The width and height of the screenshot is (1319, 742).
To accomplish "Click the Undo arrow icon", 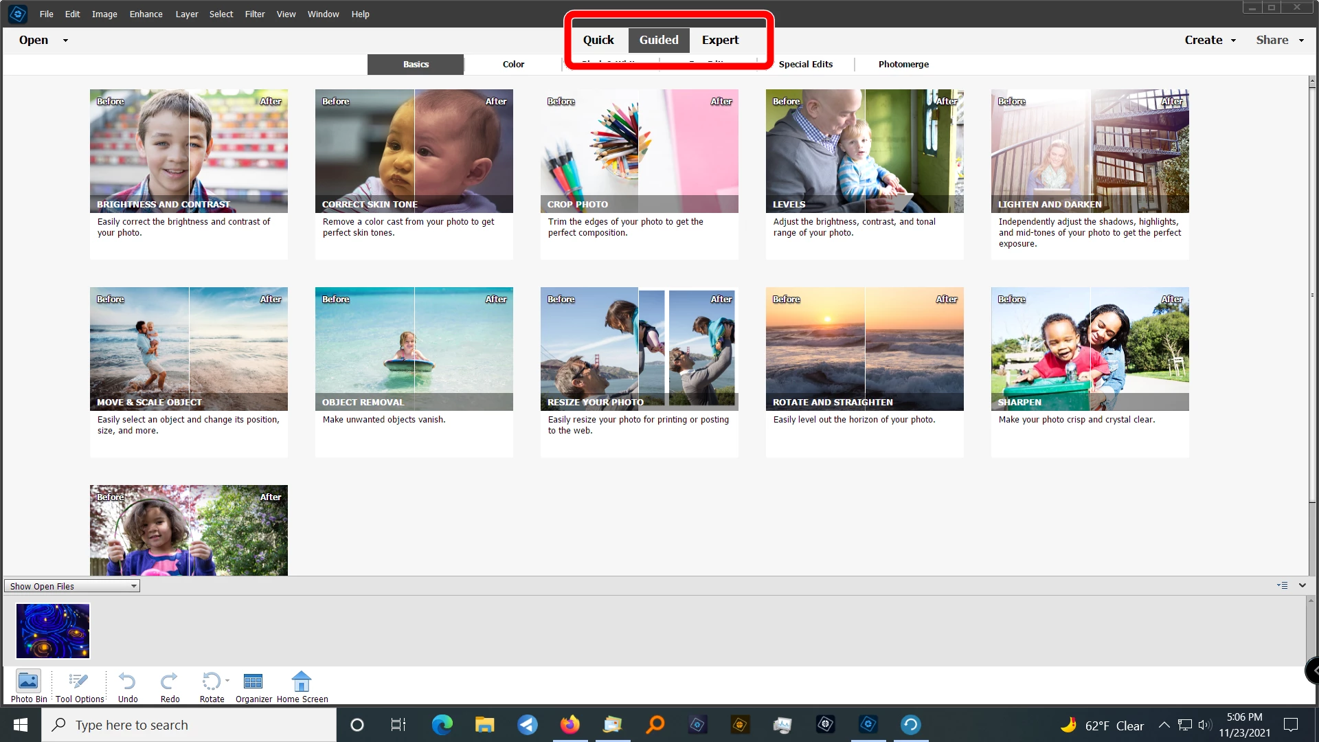I will [x=127, y=682].
